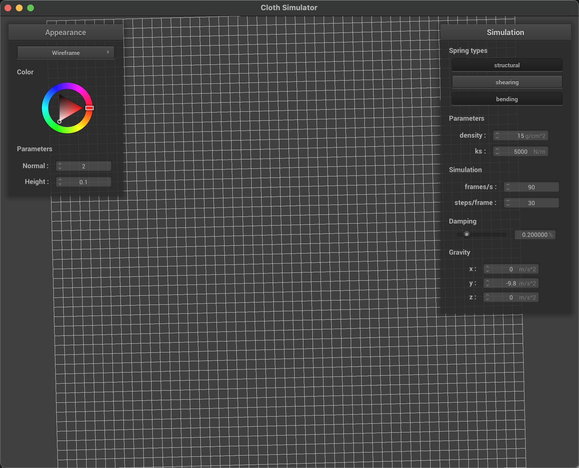This screenshot has height=468, width=579.
Task: Toggle the structural spring type
Action: pos(507,65)
